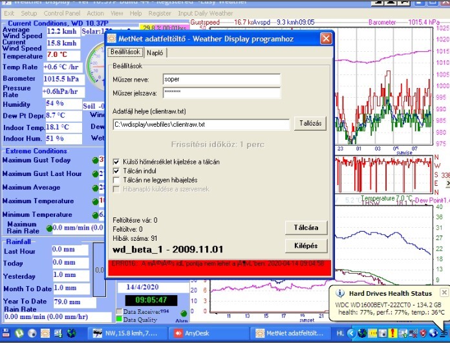The width and height of the screenshot is (450, 343).
Task: Uncheck the 'Tálcán indul' checkbox
Action: tap(116, 171)
